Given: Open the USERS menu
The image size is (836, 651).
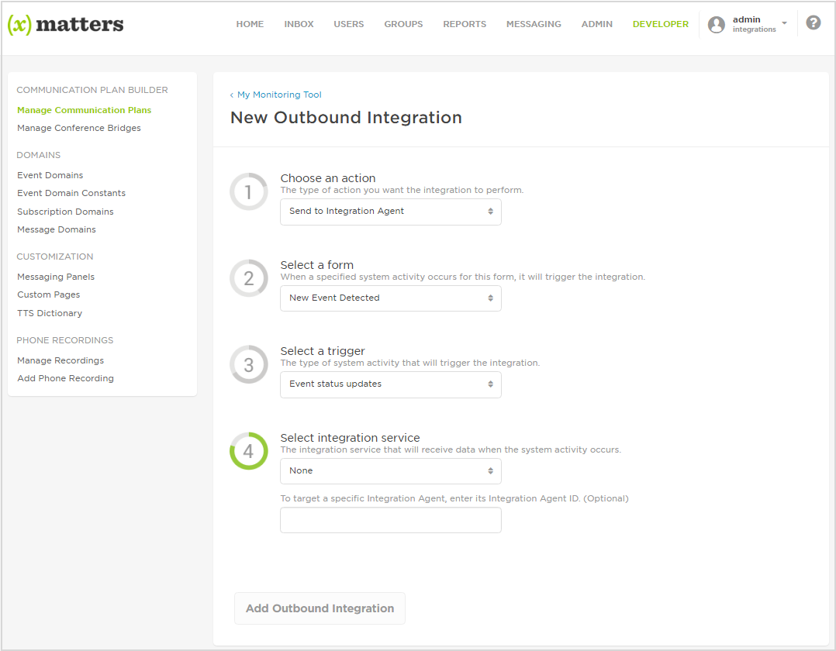Looking at the screenshot, I should pos(349,24).
